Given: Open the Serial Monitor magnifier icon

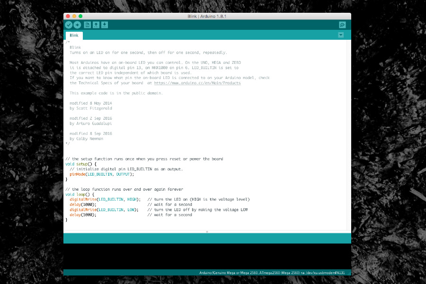Looking at the screenshot, I should 342,25.
